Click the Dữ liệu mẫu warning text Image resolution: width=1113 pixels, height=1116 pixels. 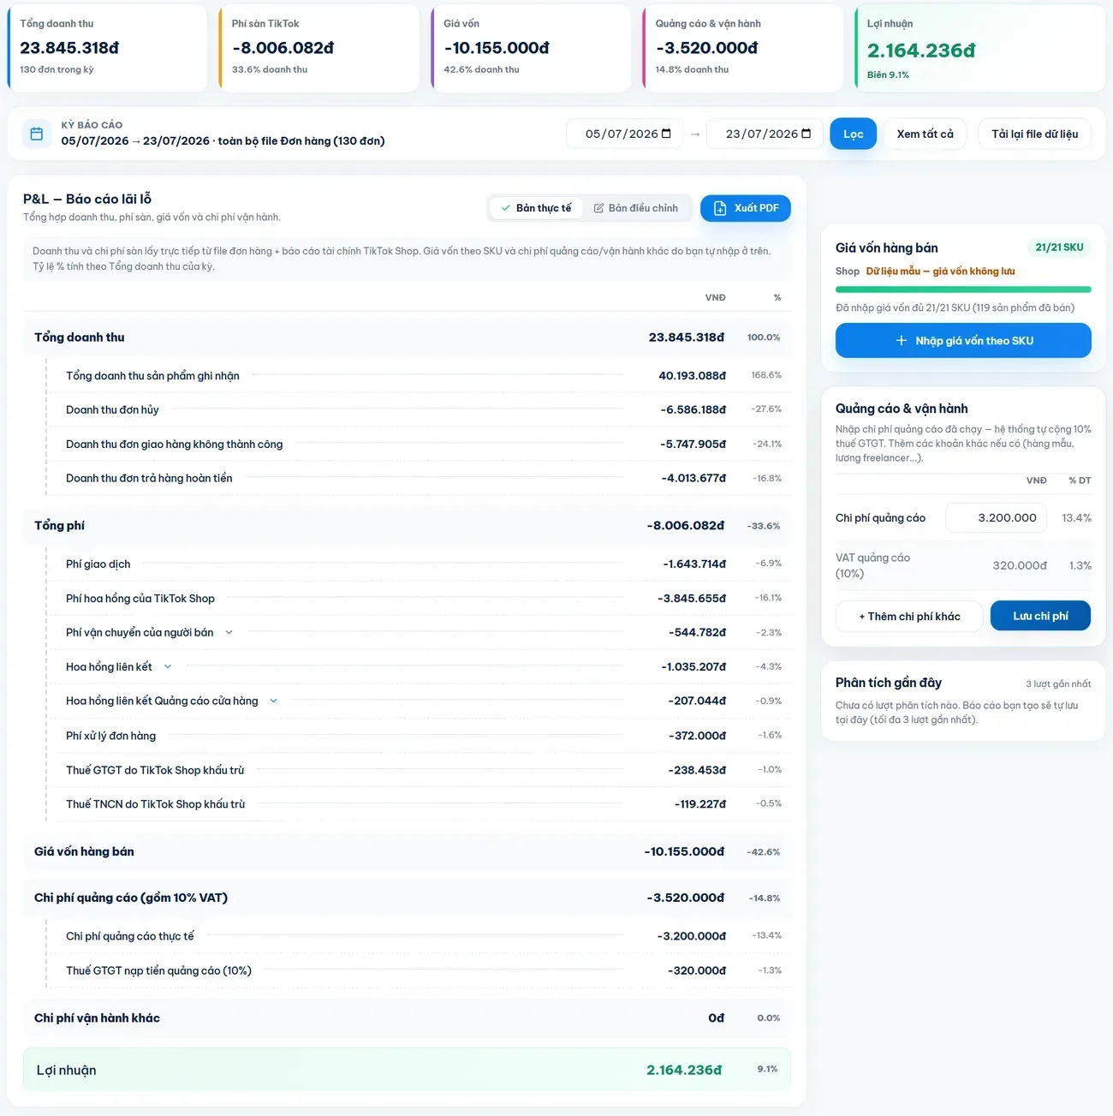(940, 272)
